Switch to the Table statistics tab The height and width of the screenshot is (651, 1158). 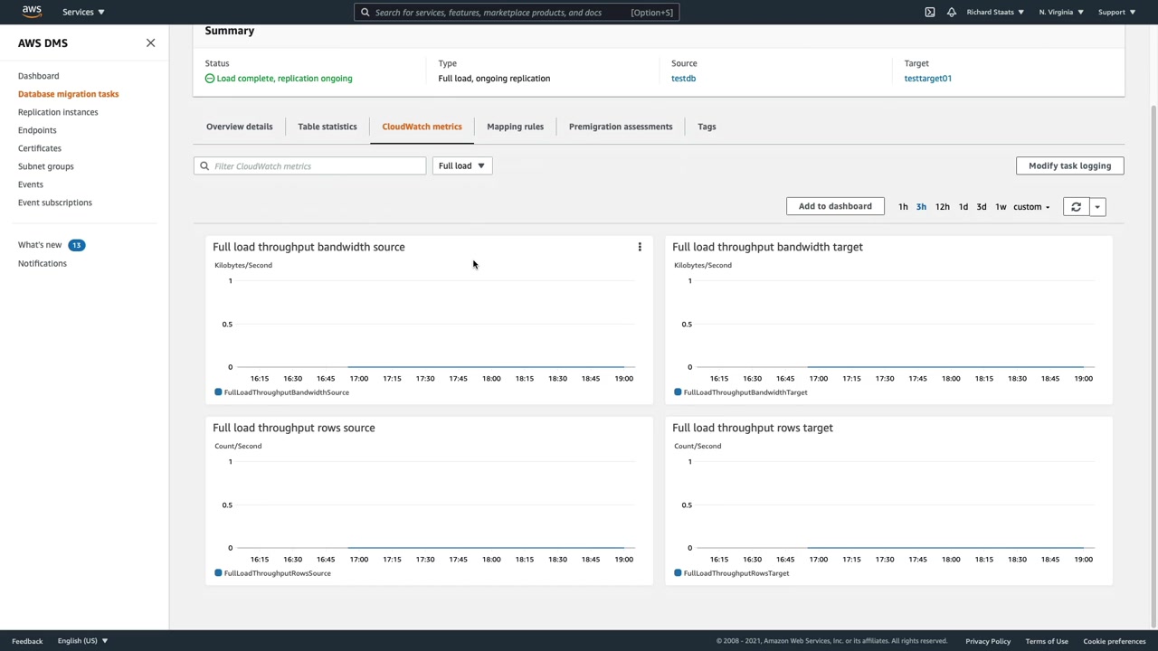(x=327, y=127)
